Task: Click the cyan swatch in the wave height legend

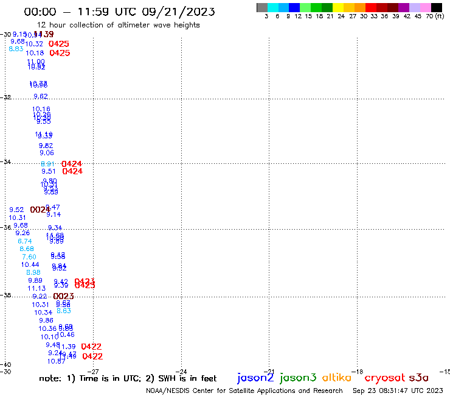Action: point(273,7)
